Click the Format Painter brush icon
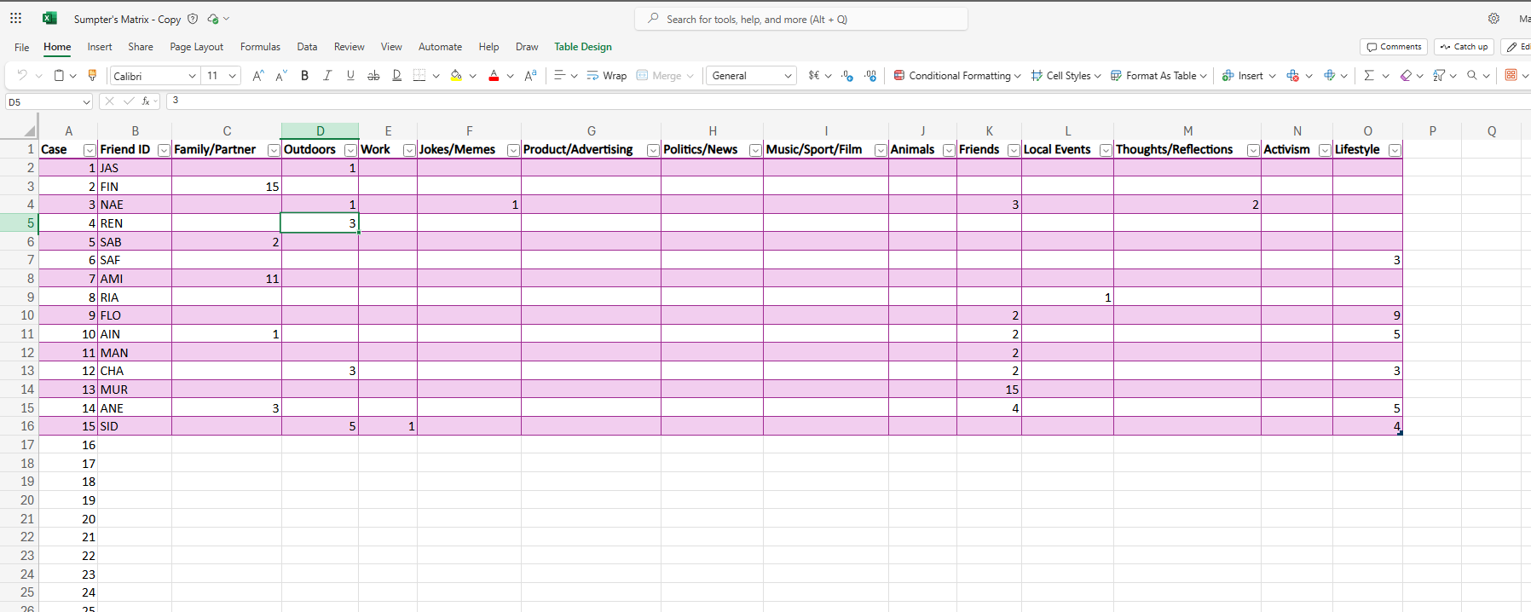1531x612 pixels. [93, 76]
